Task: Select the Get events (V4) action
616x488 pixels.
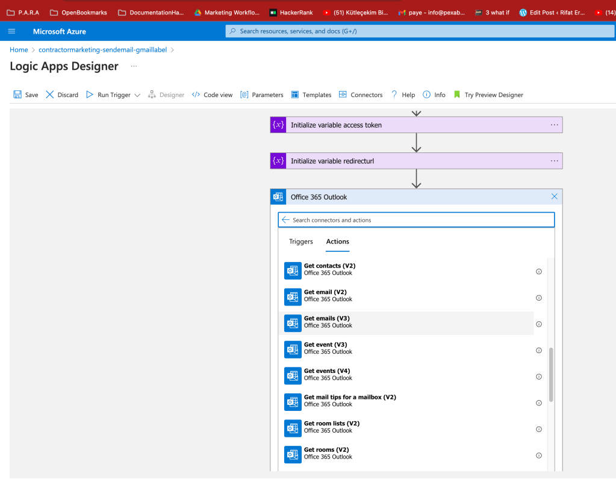Action: tap(406, 376)
